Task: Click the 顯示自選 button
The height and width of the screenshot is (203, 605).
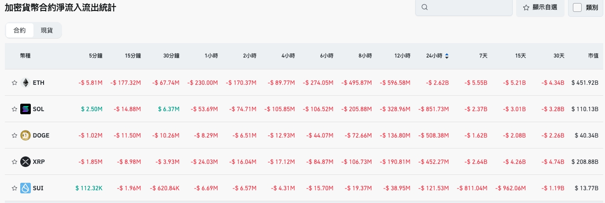Action: 540,7
